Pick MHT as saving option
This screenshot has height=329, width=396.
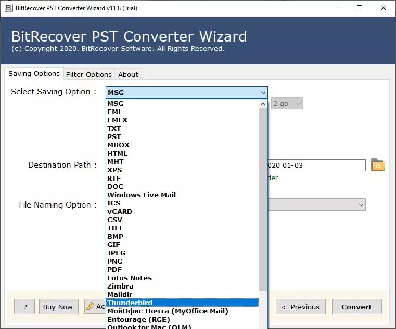click(x=182, y=162)
